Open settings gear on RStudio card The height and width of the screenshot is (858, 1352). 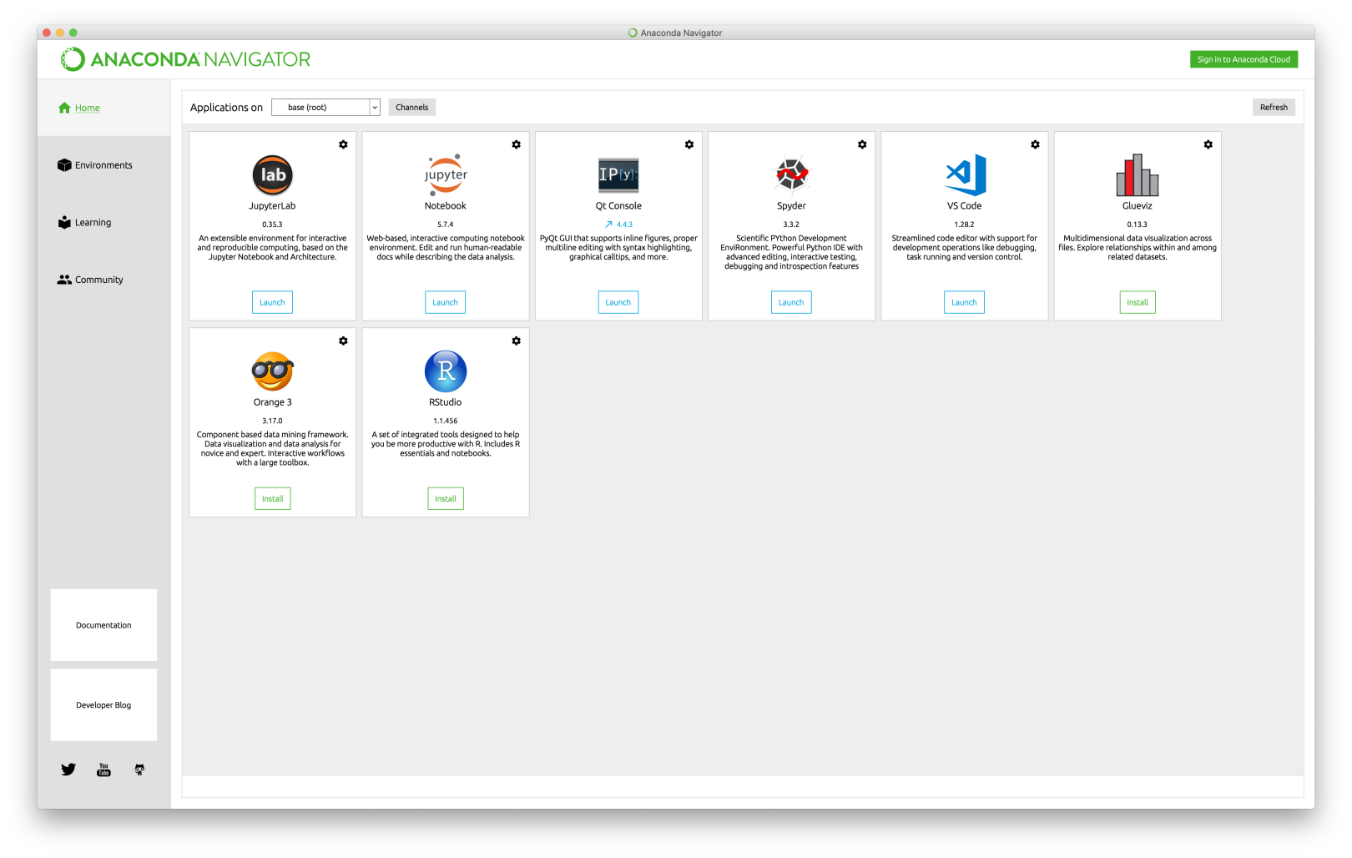516,341
